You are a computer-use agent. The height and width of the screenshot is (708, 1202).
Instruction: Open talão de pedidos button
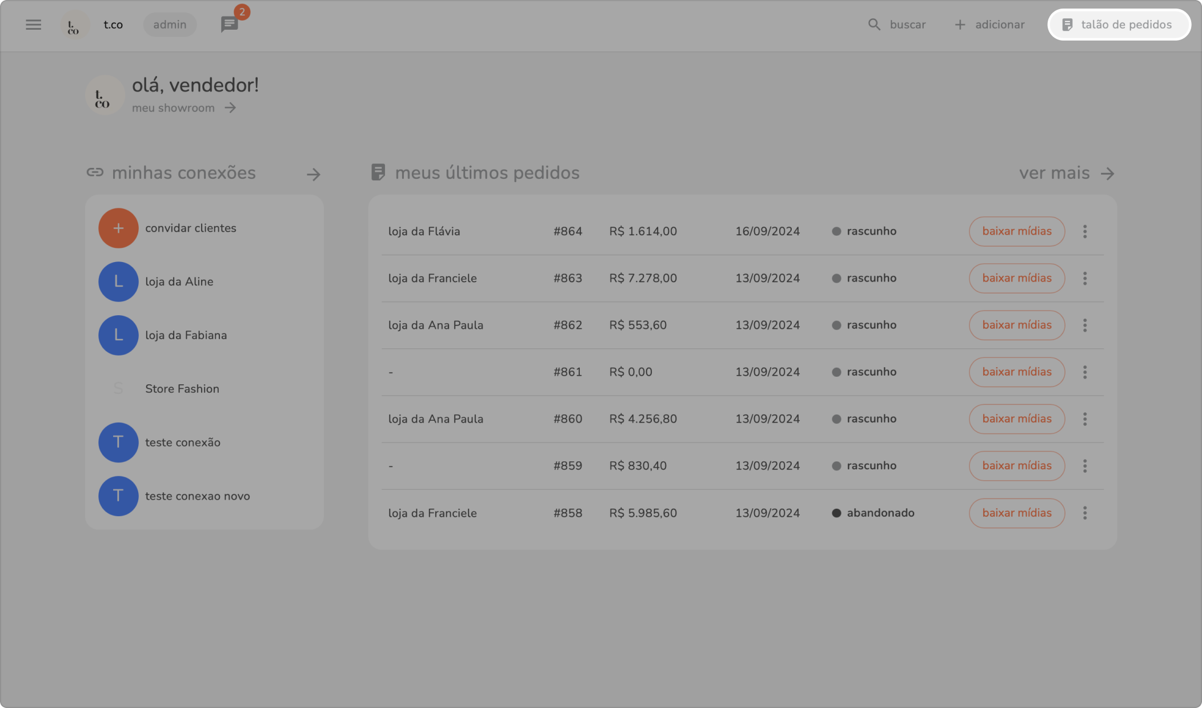1119,25
